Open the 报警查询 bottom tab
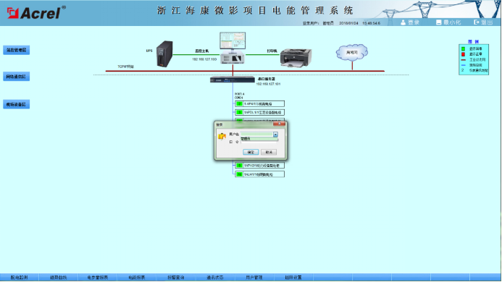 tap(176, 278)
